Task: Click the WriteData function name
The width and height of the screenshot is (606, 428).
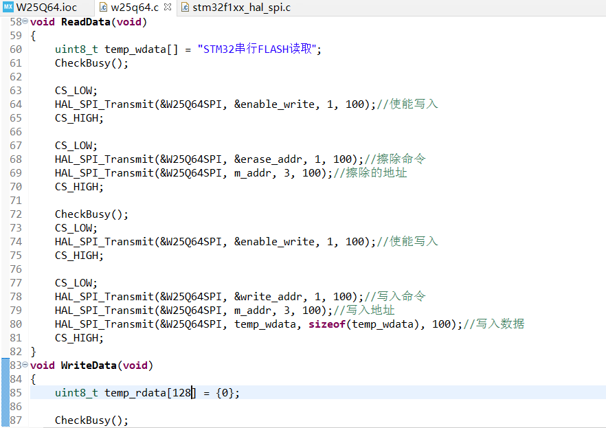Action: [89, 365]
